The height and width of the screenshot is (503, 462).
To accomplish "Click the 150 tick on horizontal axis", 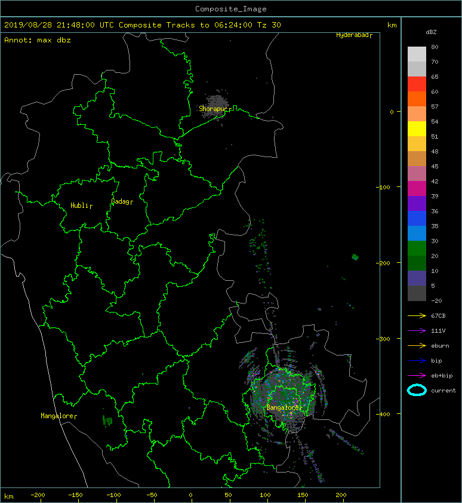I will pyautogui.click(x=303, y=495).
